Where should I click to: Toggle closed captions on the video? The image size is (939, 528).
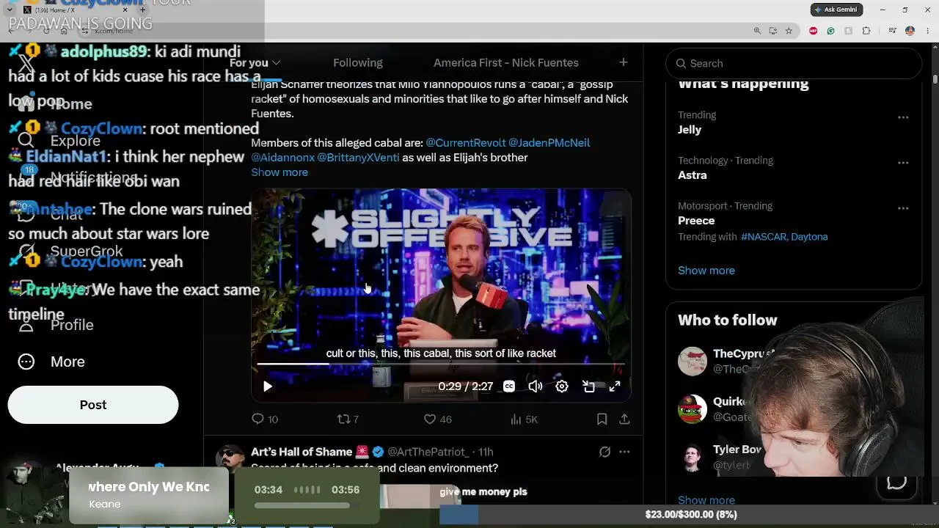click(509, 386)
